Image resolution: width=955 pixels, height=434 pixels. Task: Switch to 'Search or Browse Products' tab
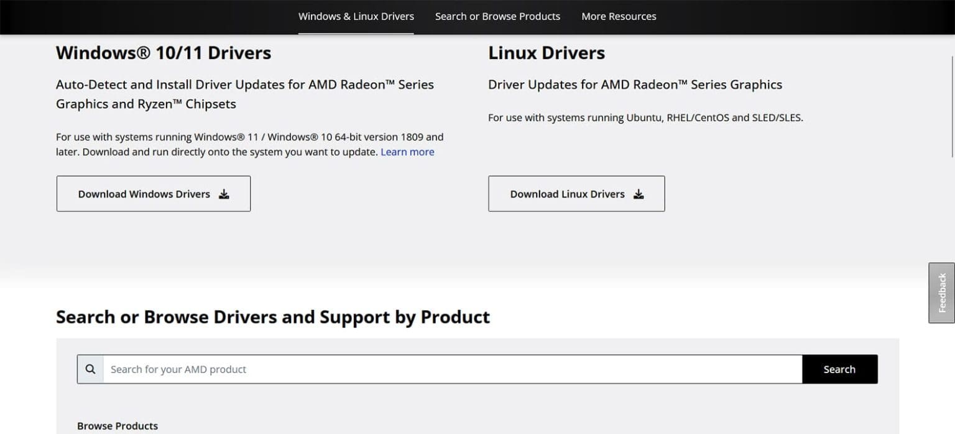click(x=497, y=16)
